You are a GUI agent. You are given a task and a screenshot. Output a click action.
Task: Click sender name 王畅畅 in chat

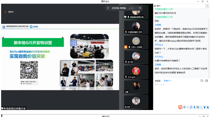click(x=158, y=25)
